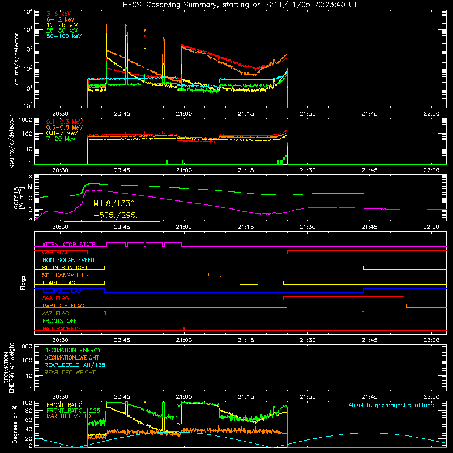
Task: Click the FRONT_RATIO_1225 legend label
Action: [x=73, y=411]
